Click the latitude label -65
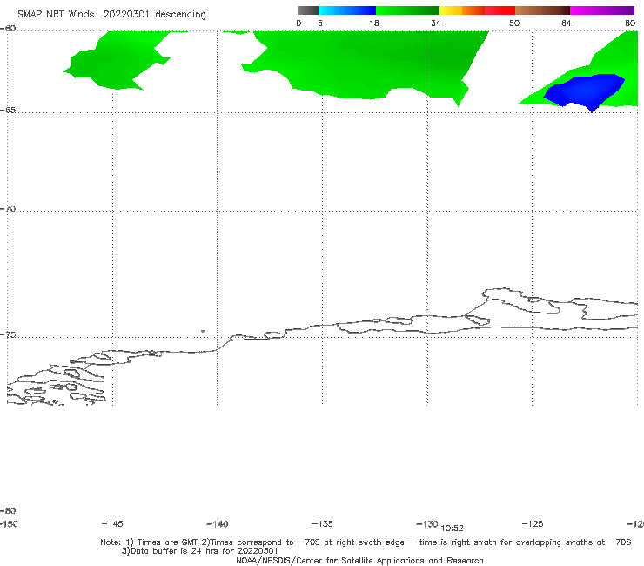 [x=8, y=111]
